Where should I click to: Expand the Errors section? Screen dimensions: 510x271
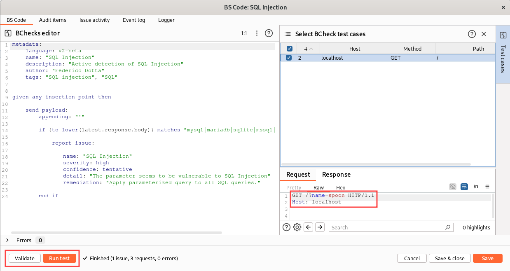(x=8, y=240)
